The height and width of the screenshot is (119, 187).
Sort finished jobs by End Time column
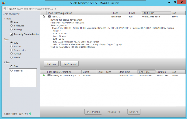pos(146,72)
